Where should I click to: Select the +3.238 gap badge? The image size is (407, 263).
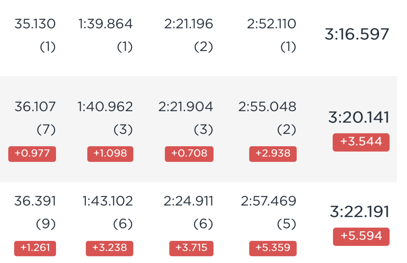[109, 248]
